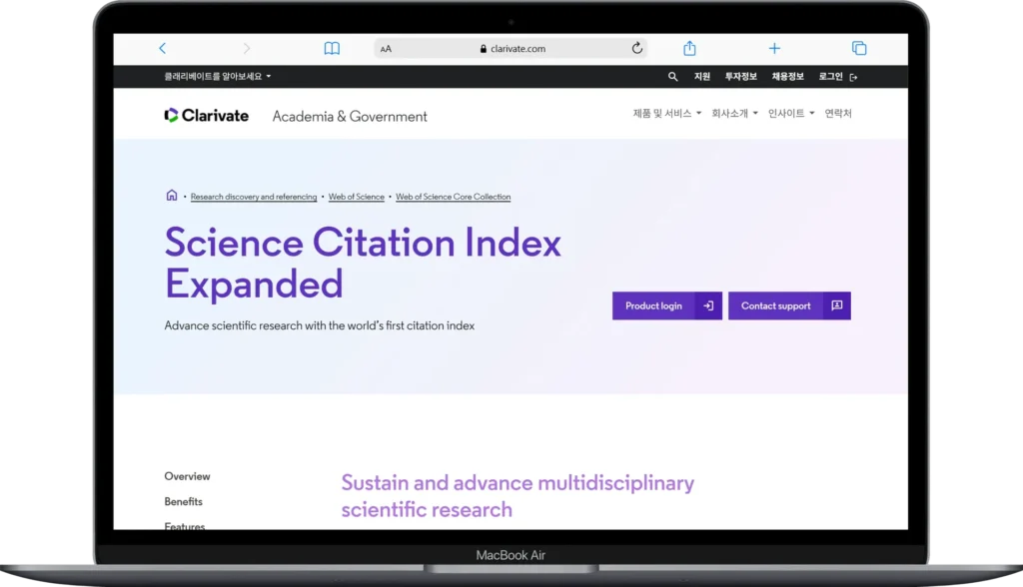This screenshot has width=1023, height=587.
Task: Open Research discovery and referencing breadcrumb
Action: tap(254, 197)
